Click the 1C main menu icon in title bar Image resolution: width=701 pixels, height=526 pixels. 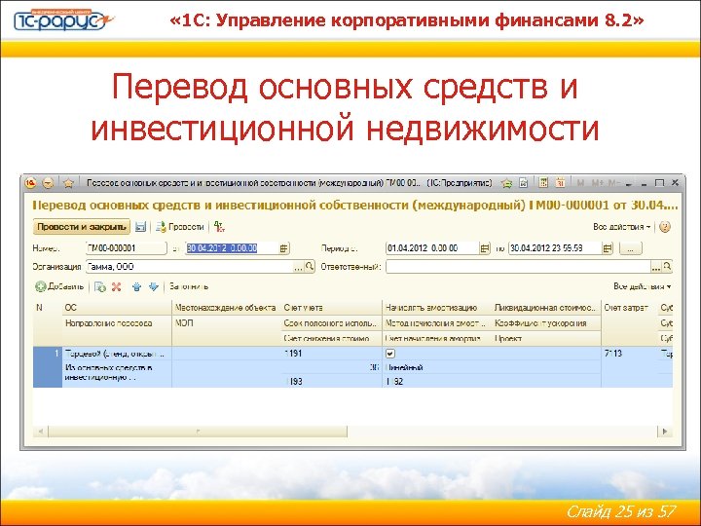pyautogui.click(x=30, y=183)
